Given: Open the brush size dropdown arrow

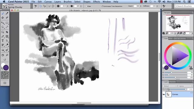Looking at the screenshot, I should click(67, 6).
